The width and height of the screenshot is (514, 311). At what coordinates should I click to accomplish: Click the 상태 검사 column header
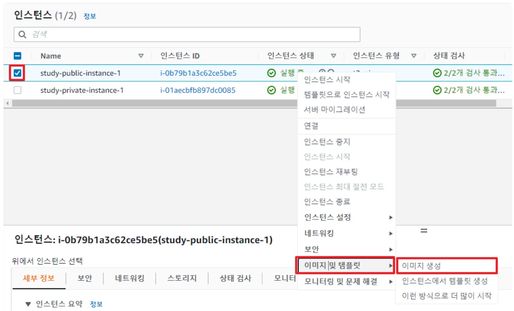point(449,56)
